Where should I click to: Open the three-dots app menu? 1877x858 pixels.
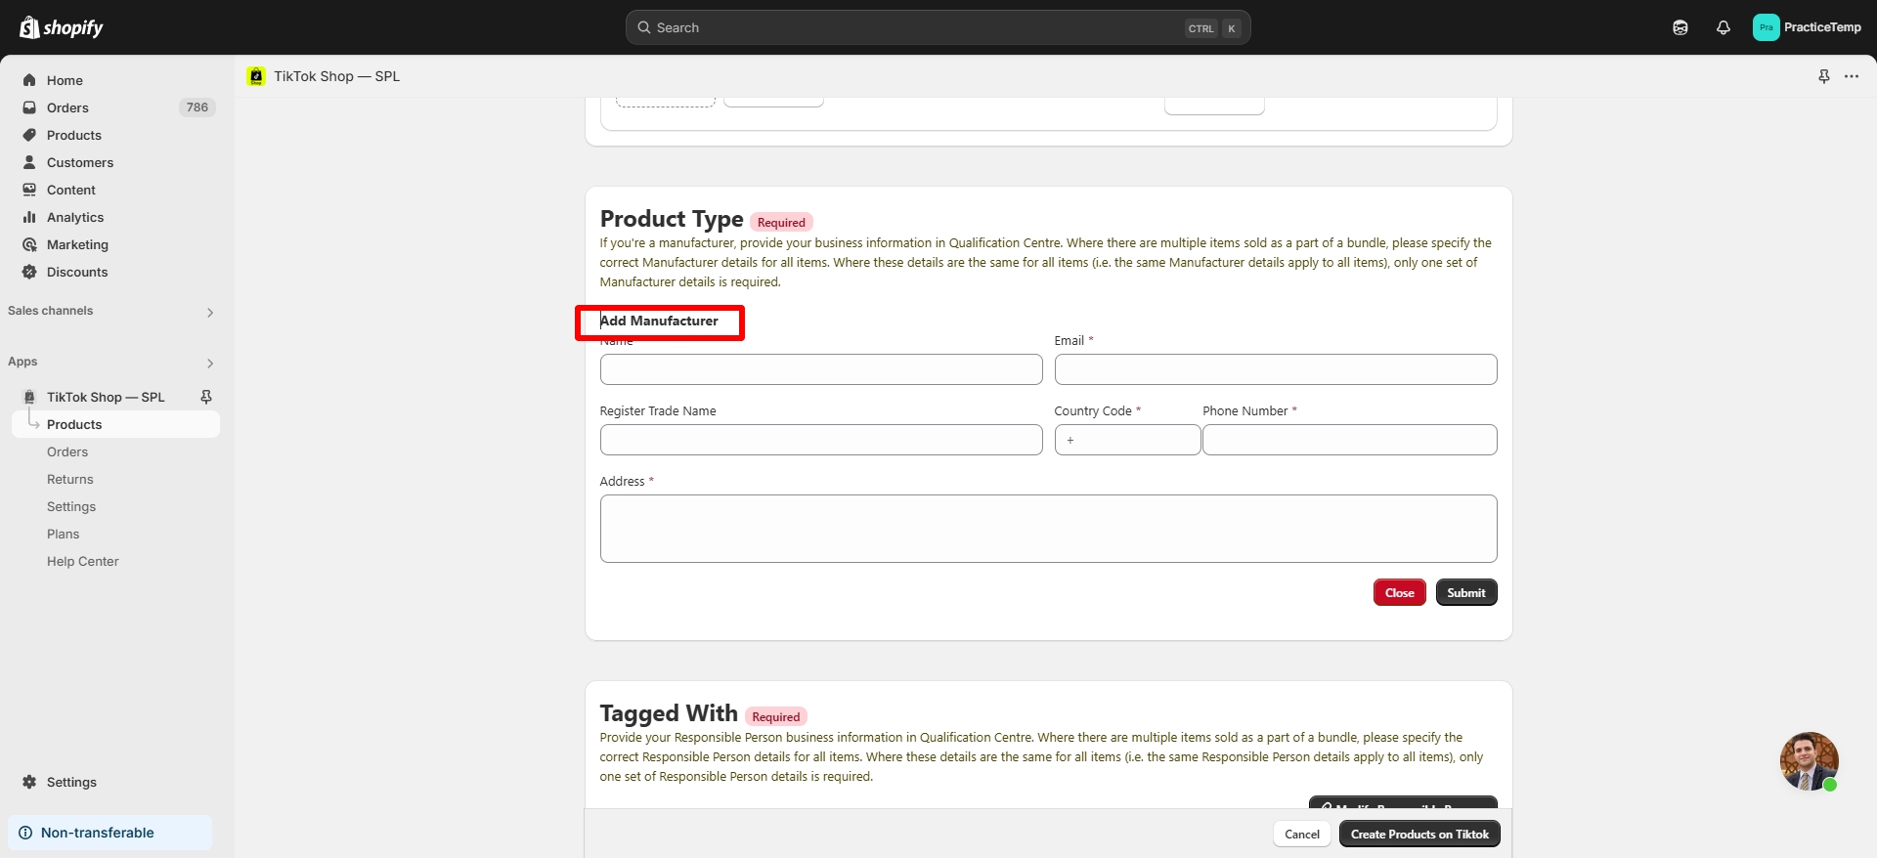1852,76
